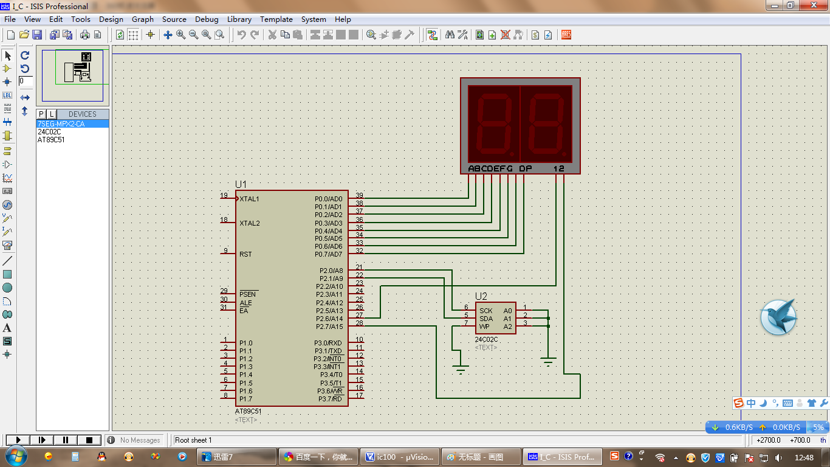Toggle the grid display button
Image resolution: width=830 pixels, height=467 pixels.
pyautogui.click(x=133, y=35)
